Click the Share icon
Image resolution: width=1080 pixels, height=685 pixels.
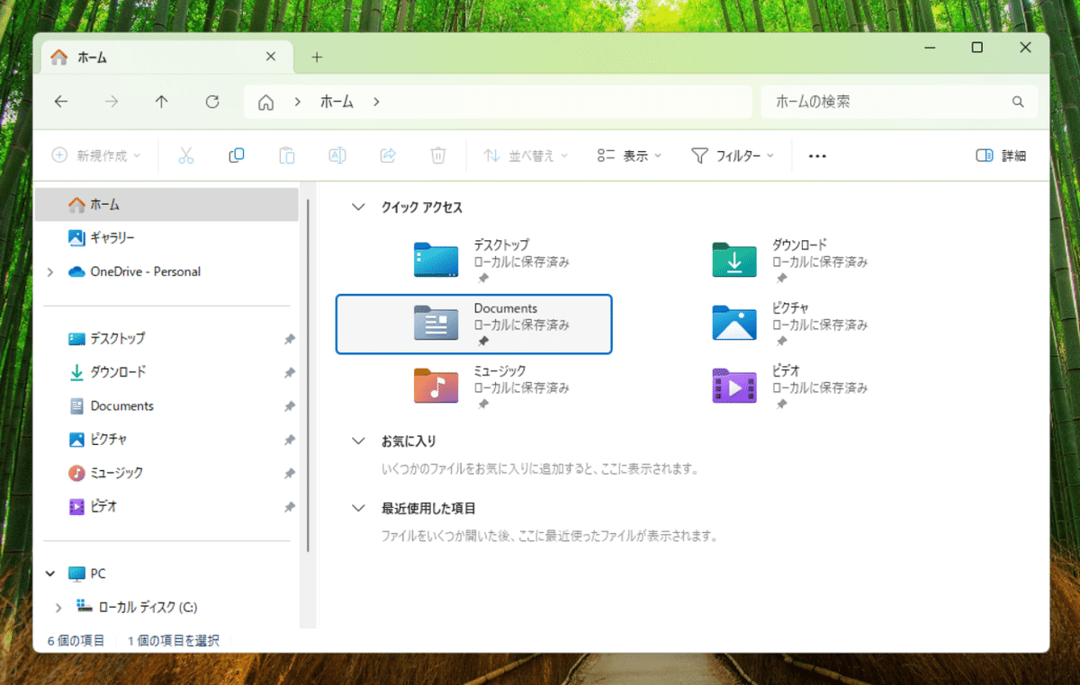[387, 155]
